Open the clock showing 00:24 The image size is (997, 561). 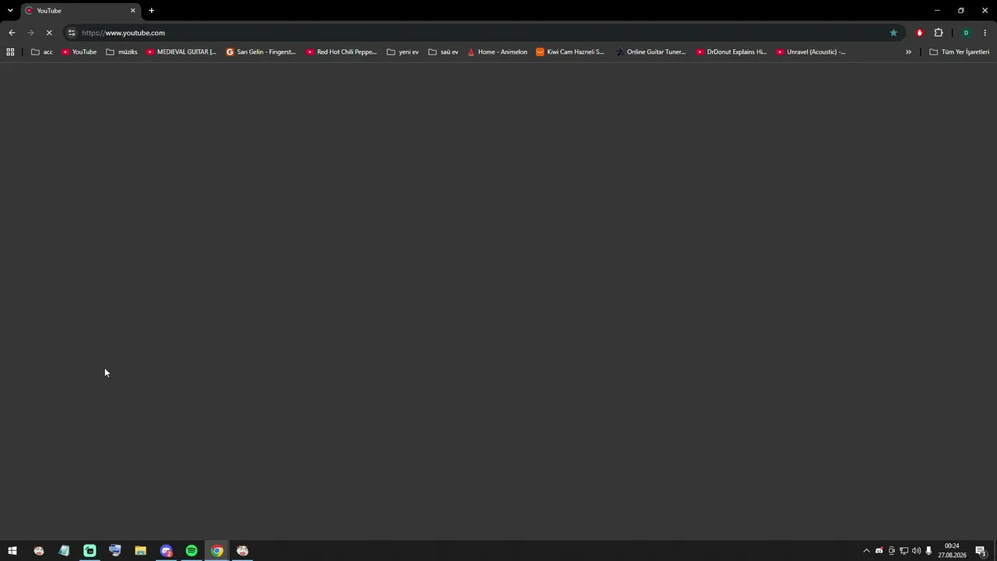coord(952,551)
